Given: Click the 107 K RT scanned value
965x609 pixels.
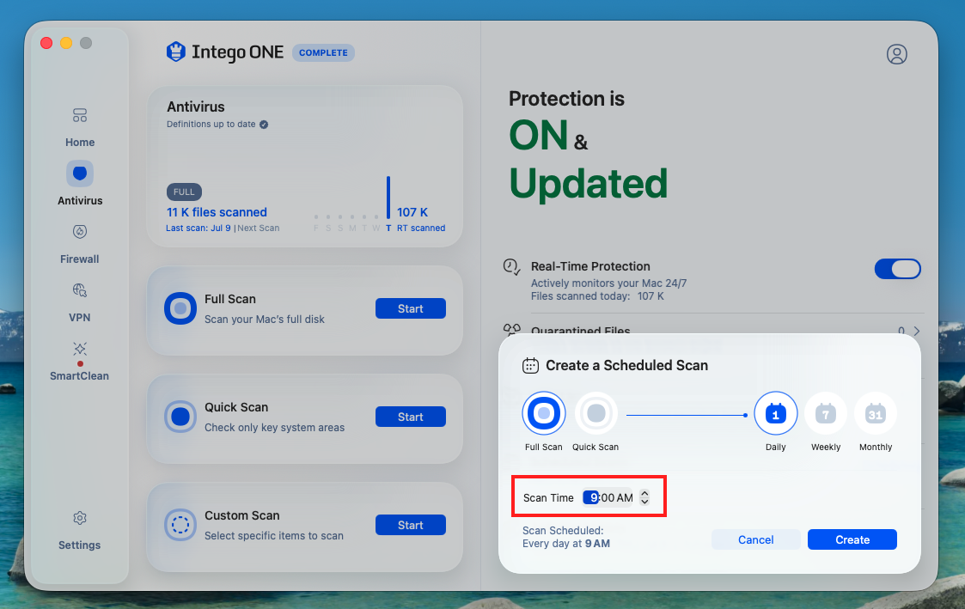Looking at the screenshot, I should click(412, 212).
